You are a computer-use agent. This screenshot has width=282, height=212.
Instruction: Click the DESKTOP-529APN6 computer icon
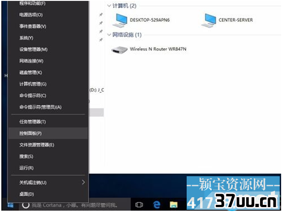120,20
